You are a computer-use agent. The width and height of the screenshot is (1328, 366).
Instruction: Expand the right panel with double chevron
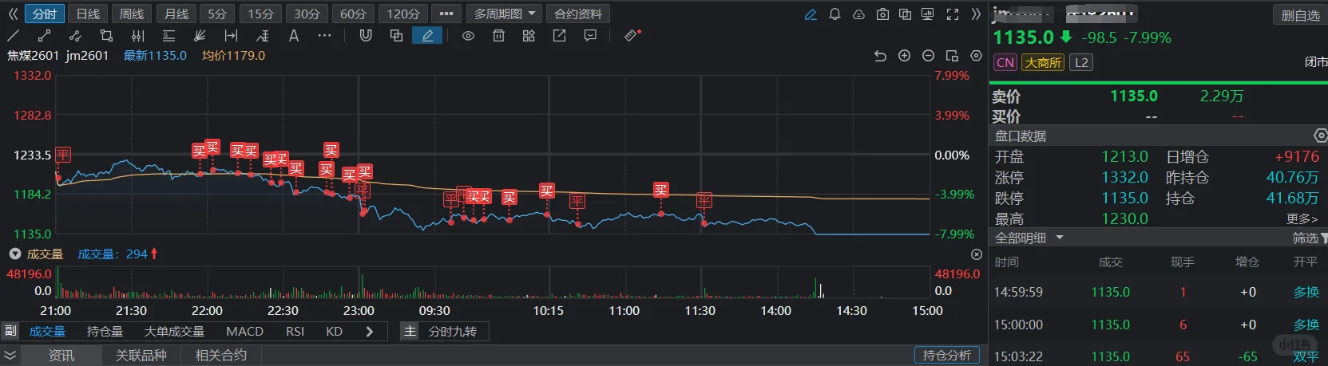(976, 14)
